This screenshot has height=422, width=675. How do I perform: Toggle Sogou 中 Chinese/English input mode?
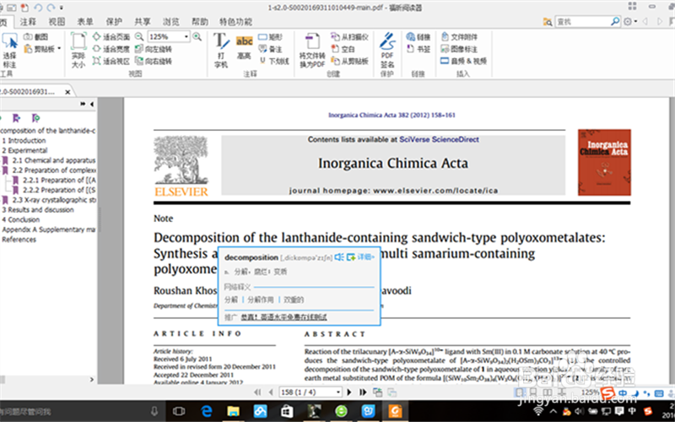(x=623, y=393)
